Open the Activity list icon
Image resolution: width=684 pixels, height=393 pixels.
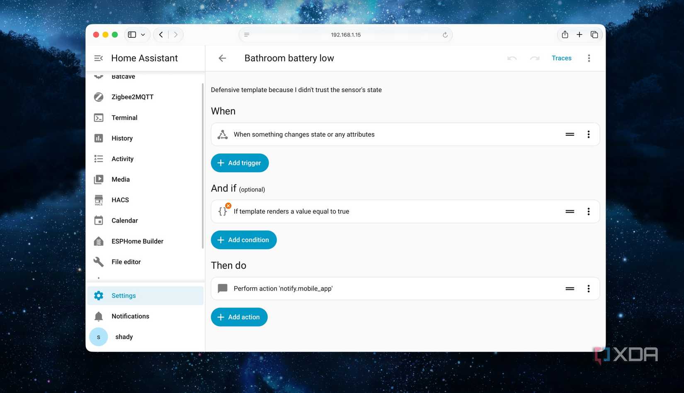99,159
